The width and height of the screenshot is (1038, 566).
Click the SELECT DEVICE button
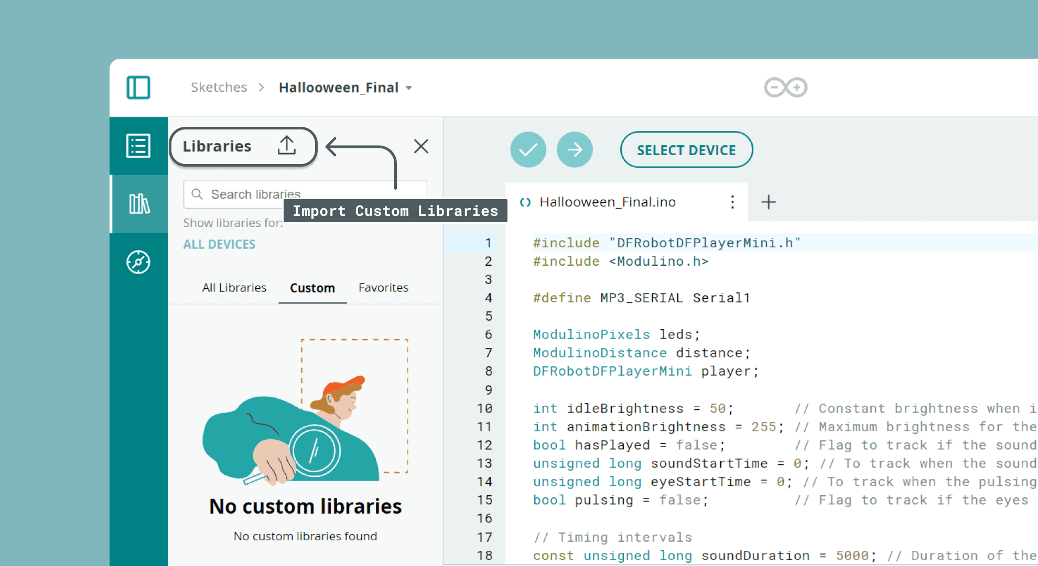[x=686, y=150]
